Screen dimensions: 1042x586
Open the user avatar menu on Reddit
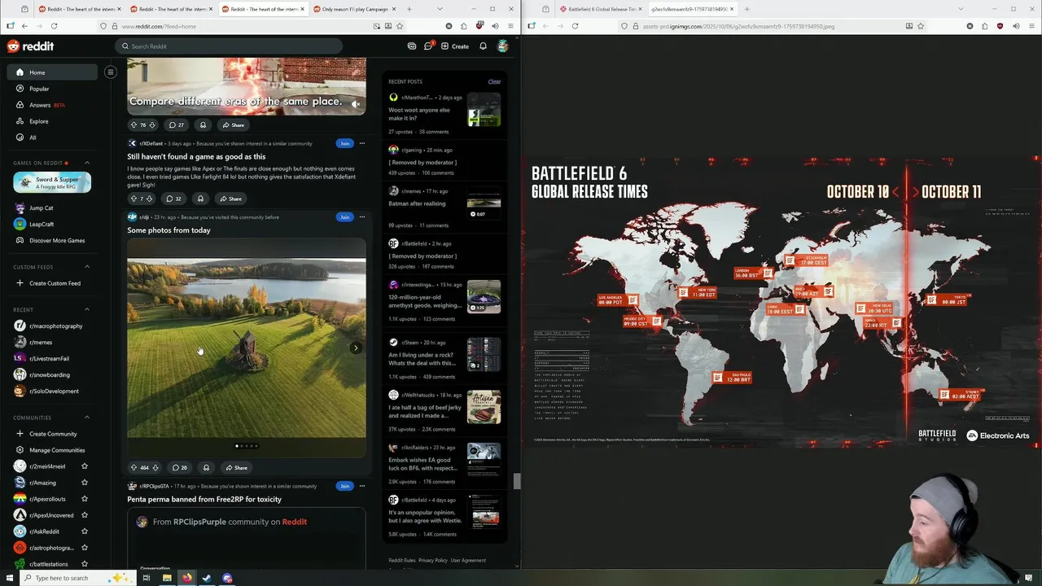(x=503, y=46)
